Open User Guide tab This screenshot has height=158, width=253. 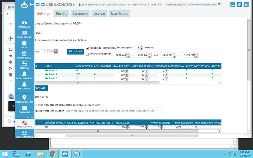click(x=120, y=14)
